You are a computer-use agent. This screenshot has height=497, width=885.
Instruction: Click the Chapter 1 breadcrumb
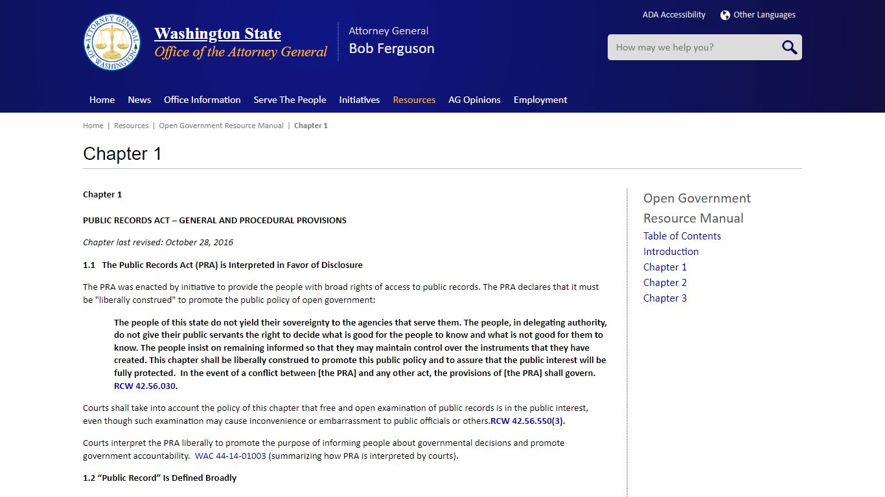coord(311,126)
